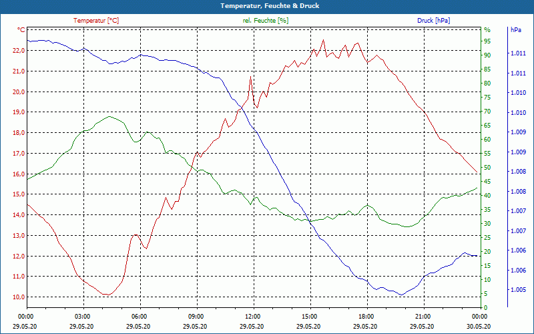Click green humidity axis value "20"

487,252
